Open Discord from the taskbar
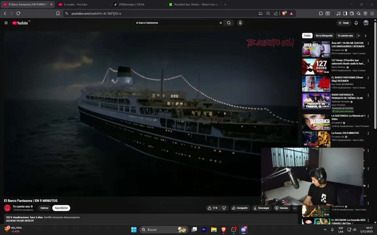Image resolution: width=377 pixels, height=235 pixels. click(243, 230)
